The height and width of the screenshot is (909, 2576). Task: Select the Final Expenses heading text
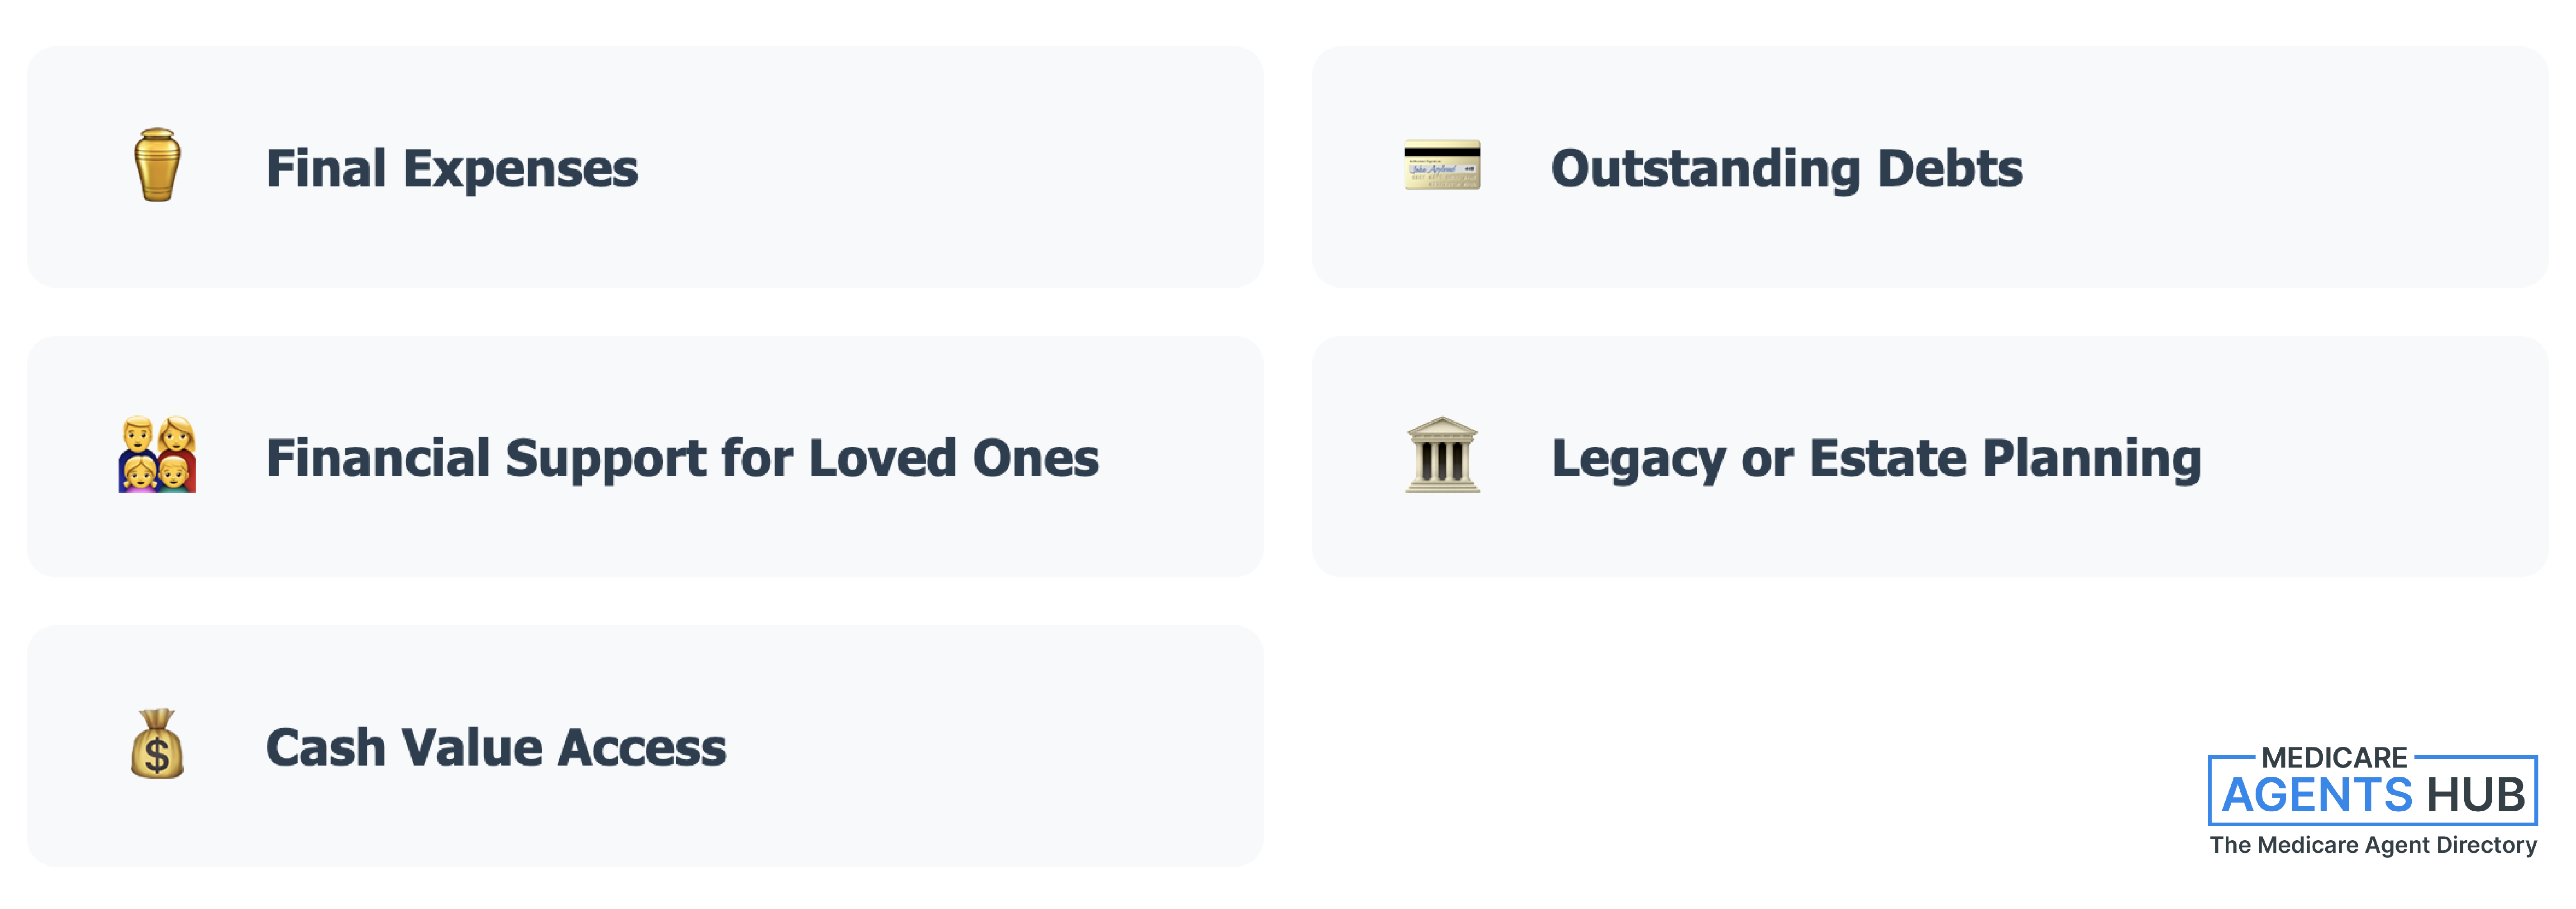(452, 168)
